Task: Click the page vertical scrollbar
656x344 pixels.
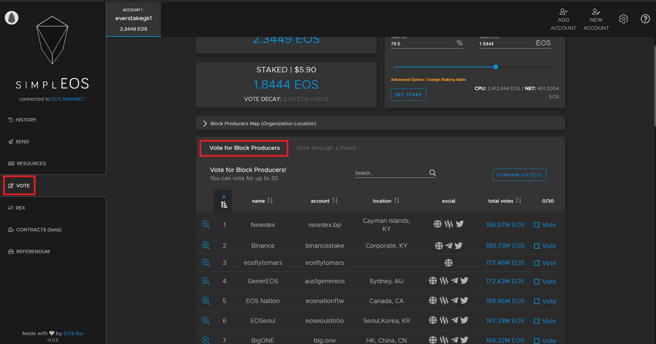Action: coord(655,86)
